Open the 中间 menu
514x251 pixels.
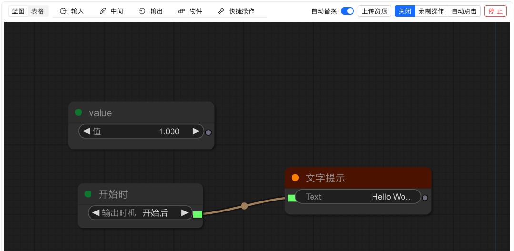click(111, 11)
